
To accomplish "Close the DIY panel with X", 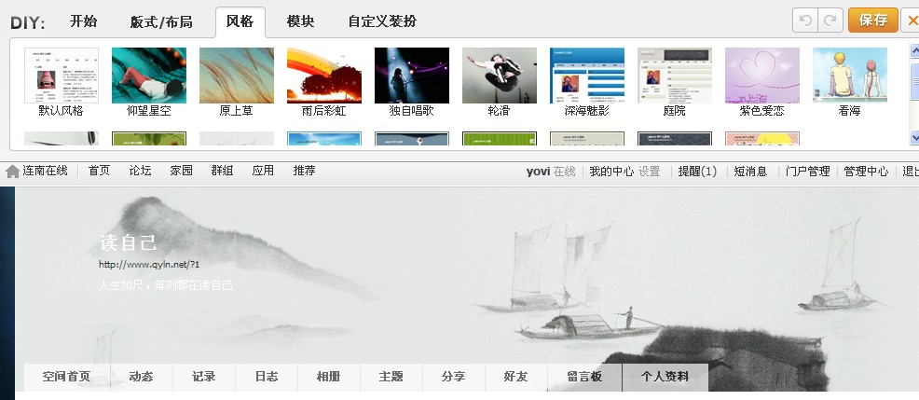I will (912, 21).
